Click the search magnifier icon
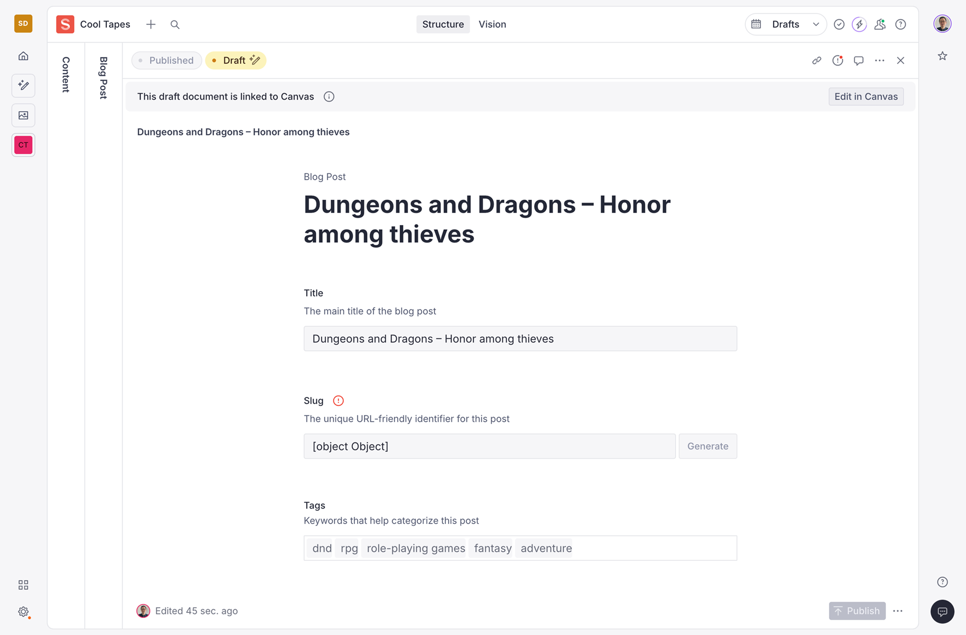966x635 pixels. (175, 24)
